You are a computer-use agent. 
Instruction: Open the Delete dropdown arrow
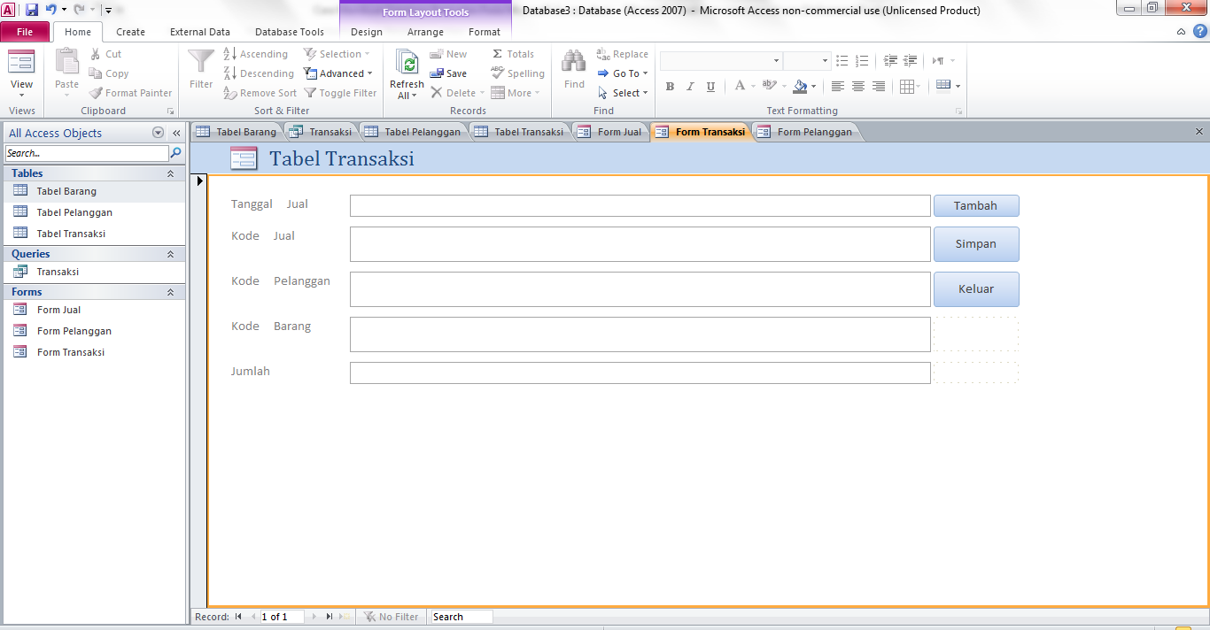tap(482, 93)
